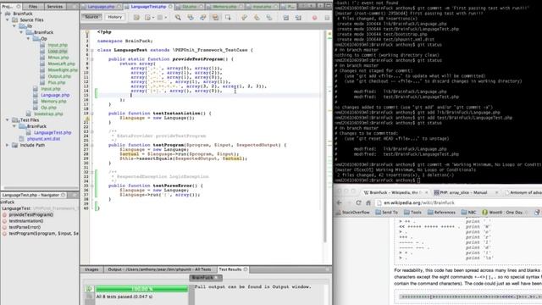This screenshot has height=305, width=542.
Task: Select Loop.php in the Op folder
Action: pos(58,51)
